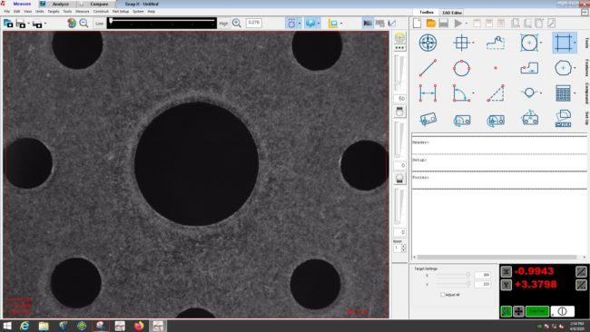Expand the box crosshair tool dropdown arrow

coord(473,43)
